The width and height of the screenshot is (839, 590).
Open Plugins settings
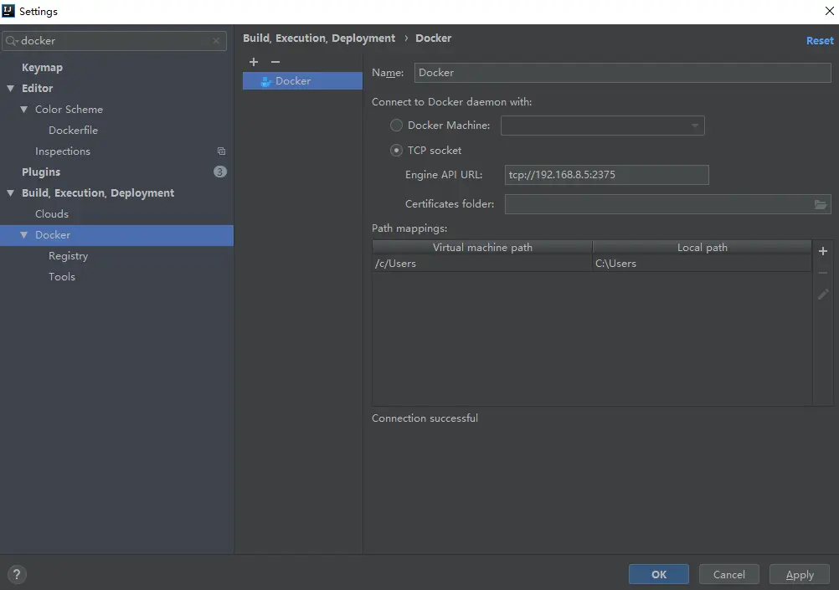point(41,172)
